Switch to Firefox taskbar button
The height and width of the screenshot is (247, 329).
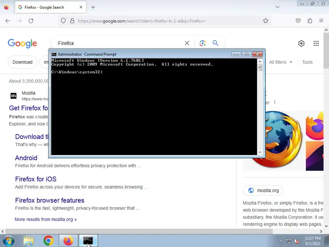pyautogui.click(x=68, y=241)
